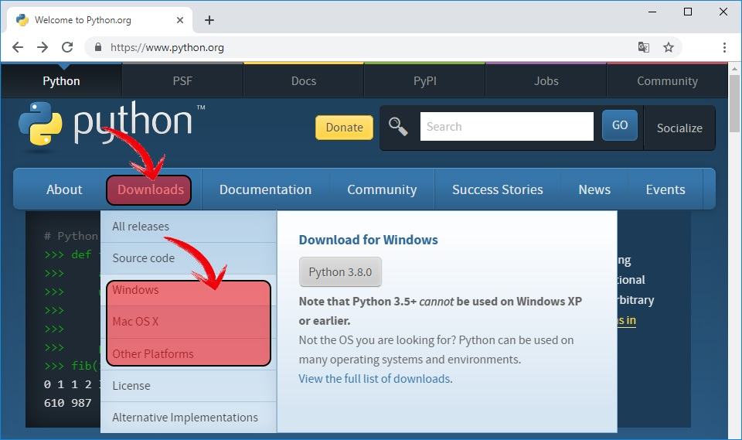
Task: Select the Welcome to Python.org tab
Action: [x=100, y=20]
